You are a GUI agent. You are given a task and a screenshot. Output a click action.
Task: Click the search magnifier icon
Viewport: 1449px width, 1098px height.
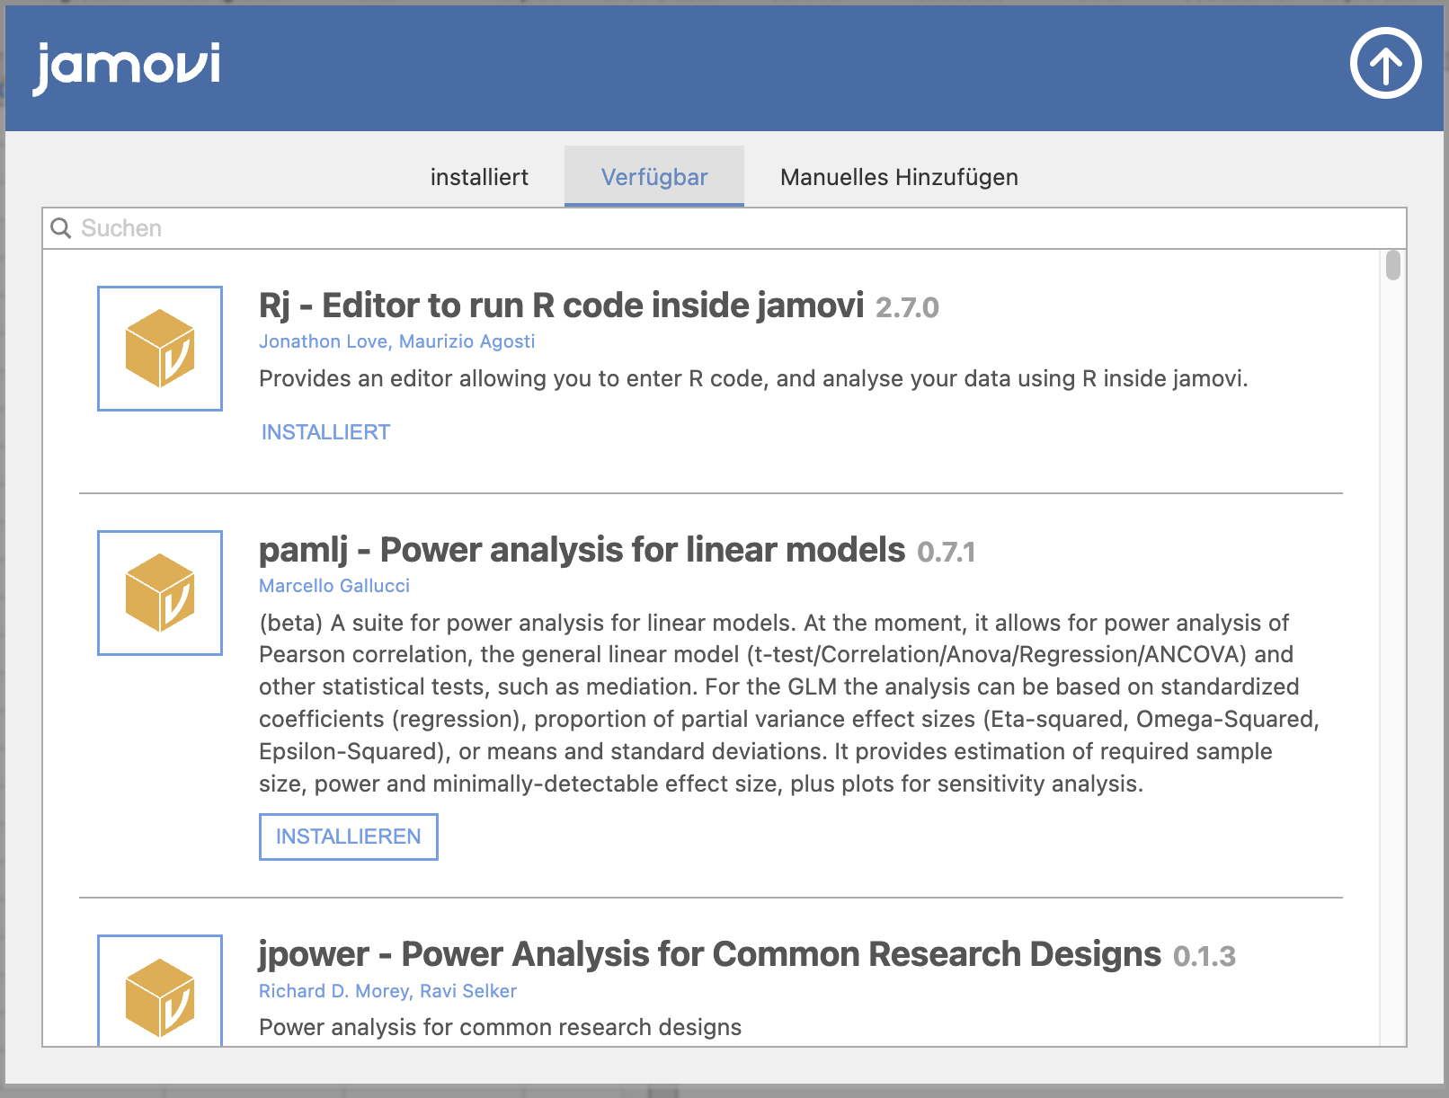click(x=61, y=228)
